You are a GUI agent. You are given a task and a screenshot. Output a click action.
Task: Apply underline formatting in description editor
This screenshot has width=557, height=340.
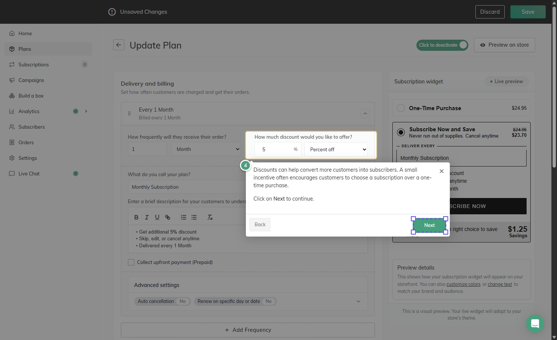click(x=157, y=217)
